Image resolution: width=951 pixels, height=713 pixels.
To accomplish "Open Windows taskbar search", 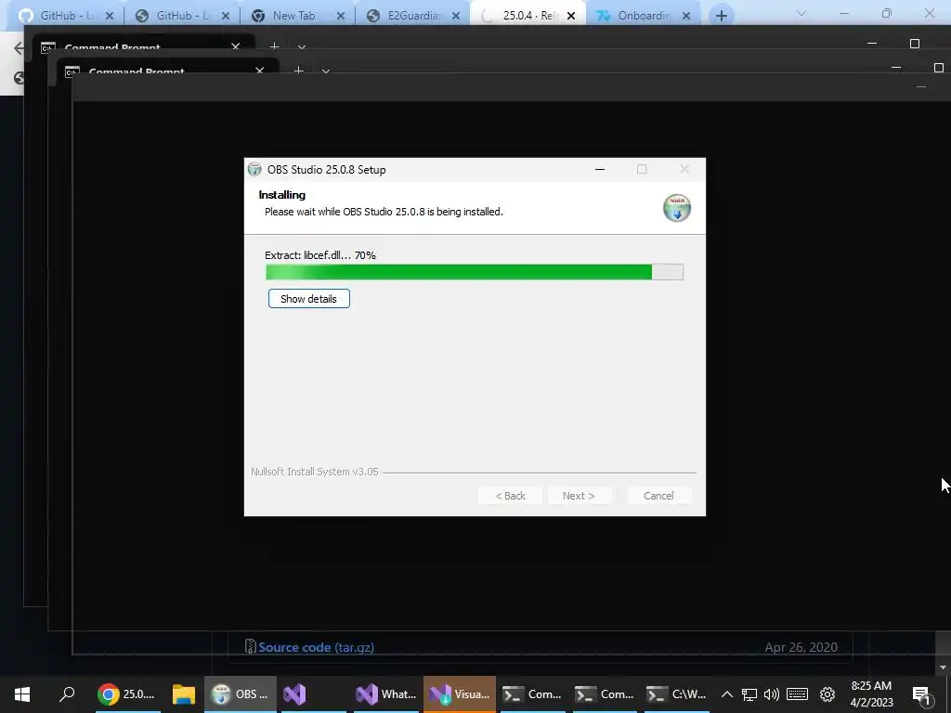I will 67,694.
